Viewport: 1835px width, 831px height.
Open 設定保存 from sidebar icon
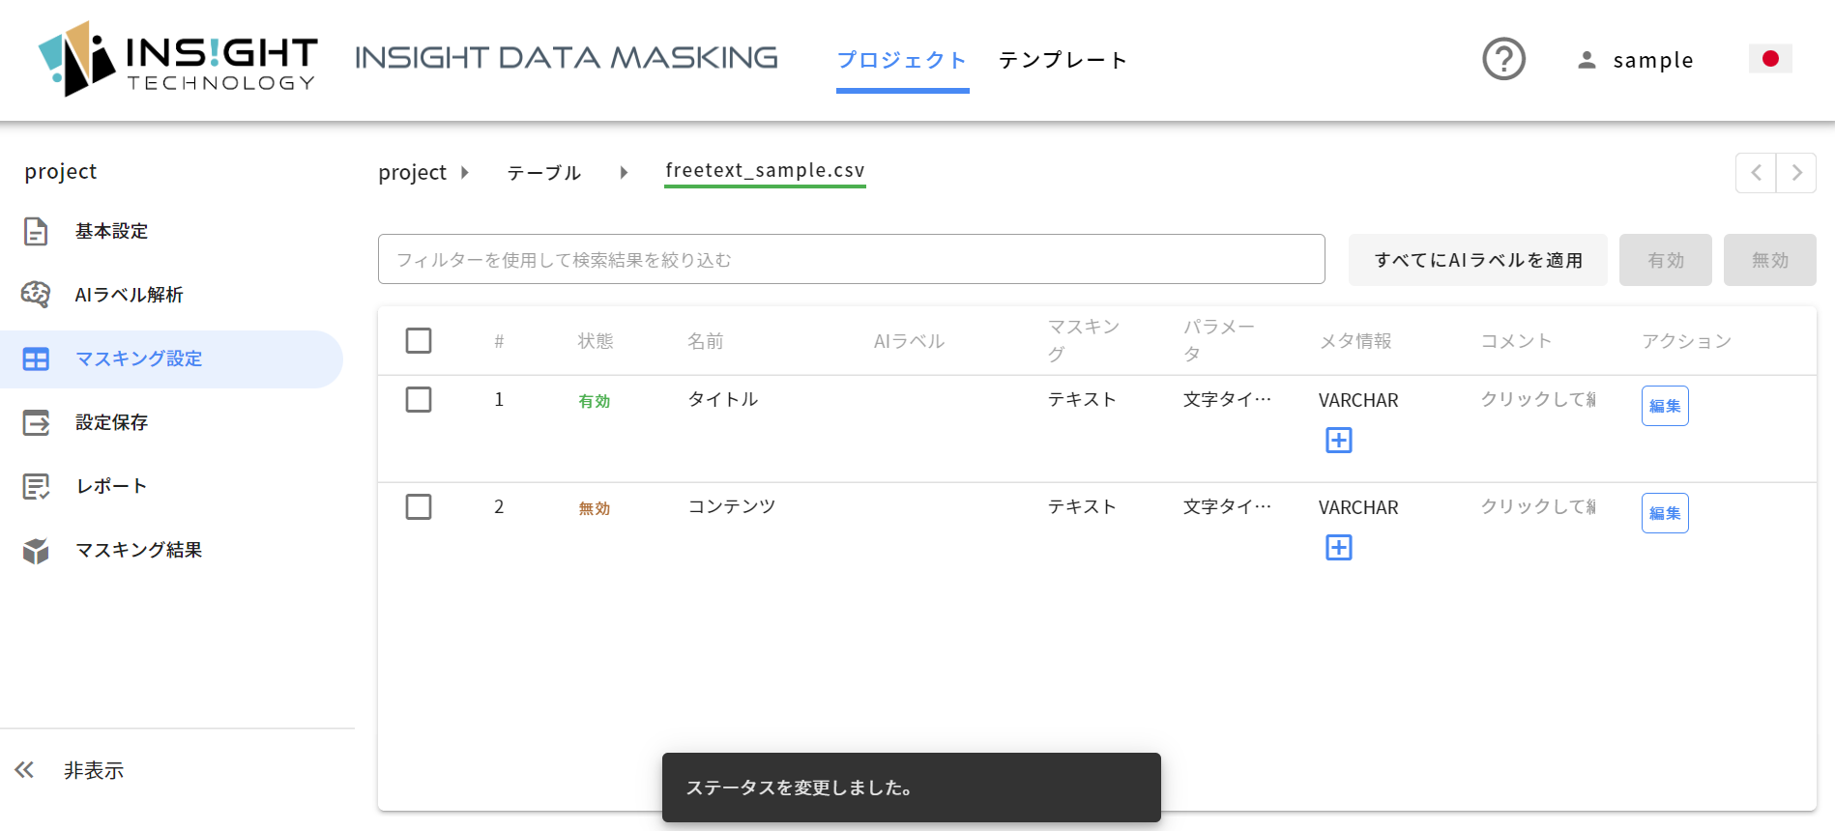[x=36, y=422]
